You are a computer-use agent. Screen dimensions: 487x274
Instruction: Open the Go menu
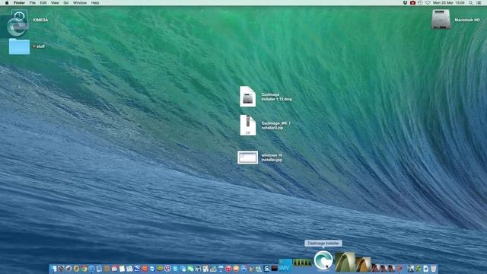tap(66, 3)
